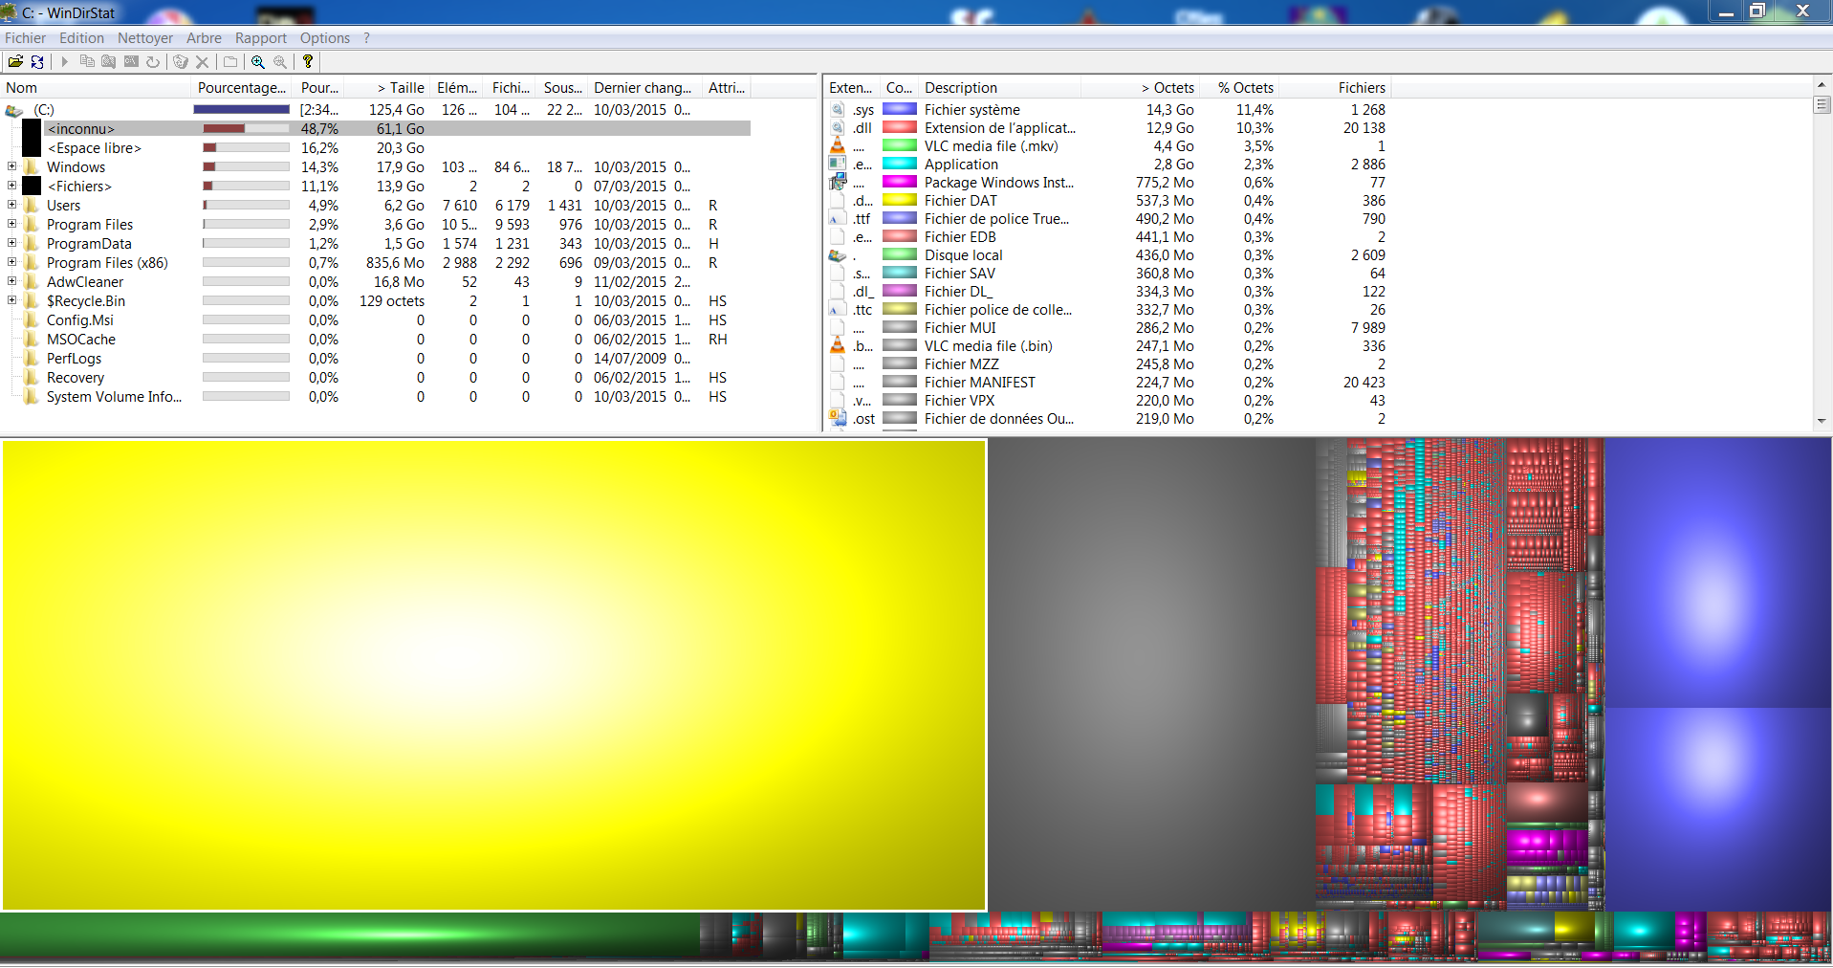Open the Fichier menu
The height and width of the screenshot is (968, 1833).
pos(25,38)
